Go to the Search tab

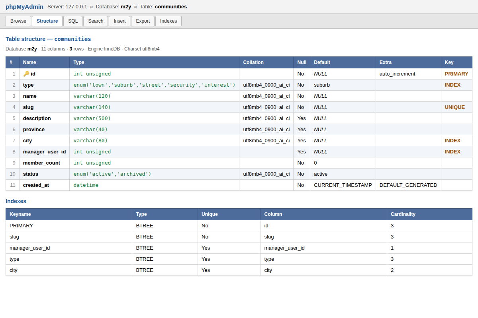point(96,21)
